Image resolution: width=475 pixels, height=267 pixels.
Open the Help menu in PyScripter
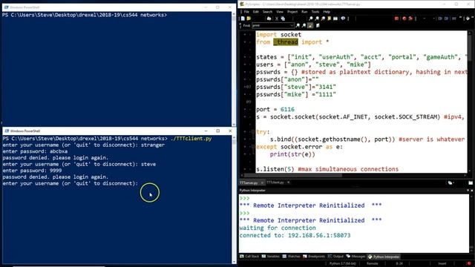[327, 12]
